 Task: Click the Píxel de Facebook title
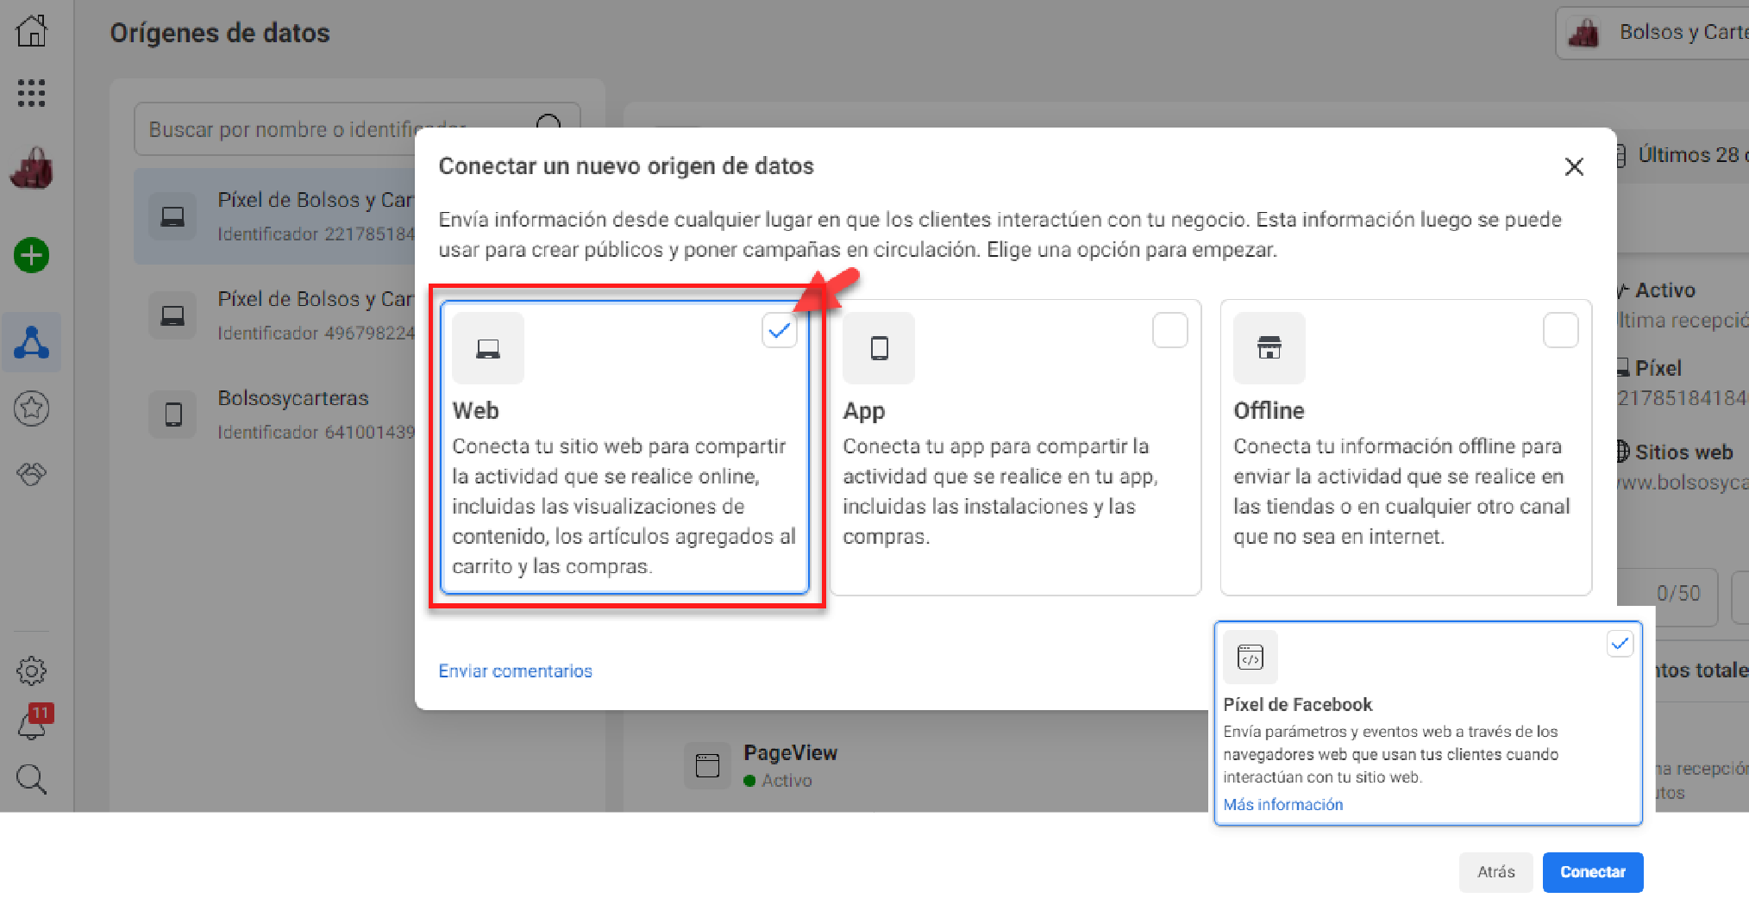[1298, 704]
